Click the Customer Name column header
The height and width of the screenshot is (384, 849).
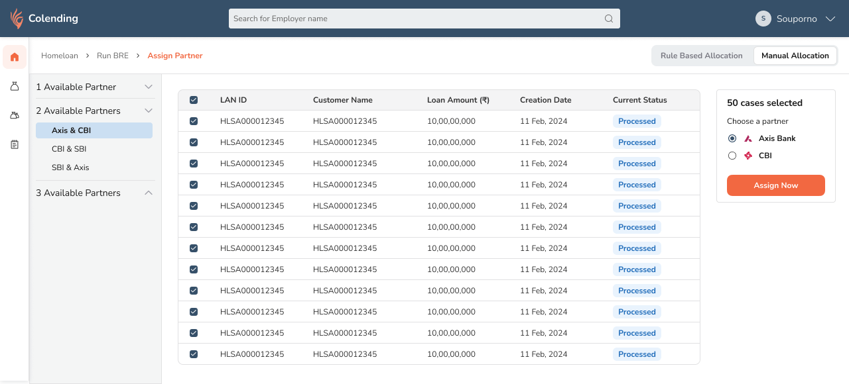[x=343, y=100]
